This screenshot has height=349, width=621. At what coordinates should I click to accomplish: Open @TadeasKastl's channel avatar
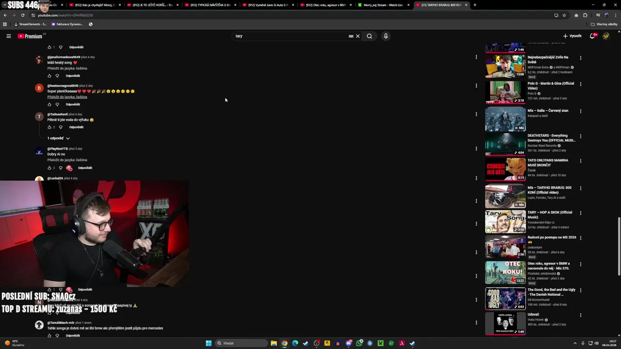coord(39,117)
